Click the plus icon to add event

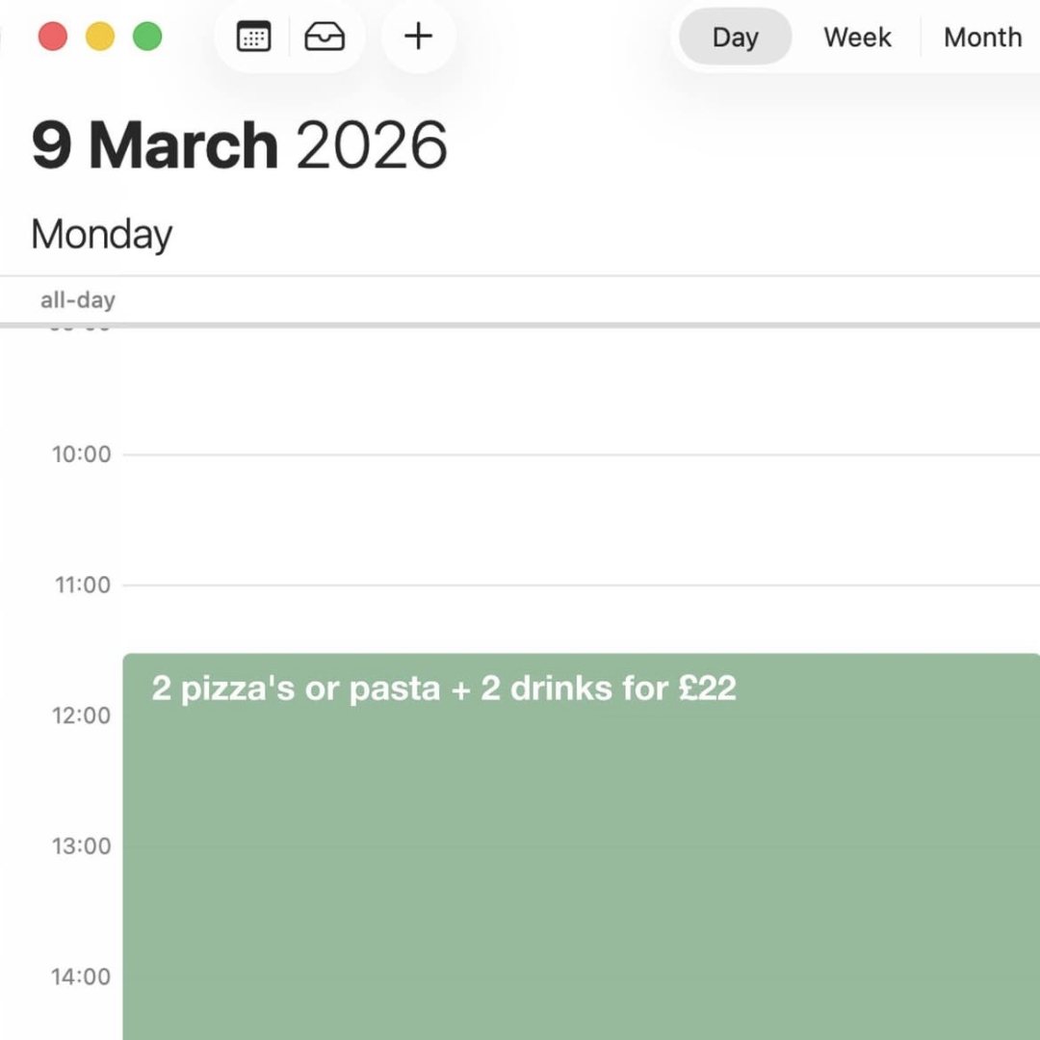pos(418,37)
